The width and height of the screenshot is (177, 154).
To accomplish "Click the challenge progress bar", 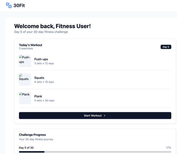I will pyautogui.click(x=95, y=152).
